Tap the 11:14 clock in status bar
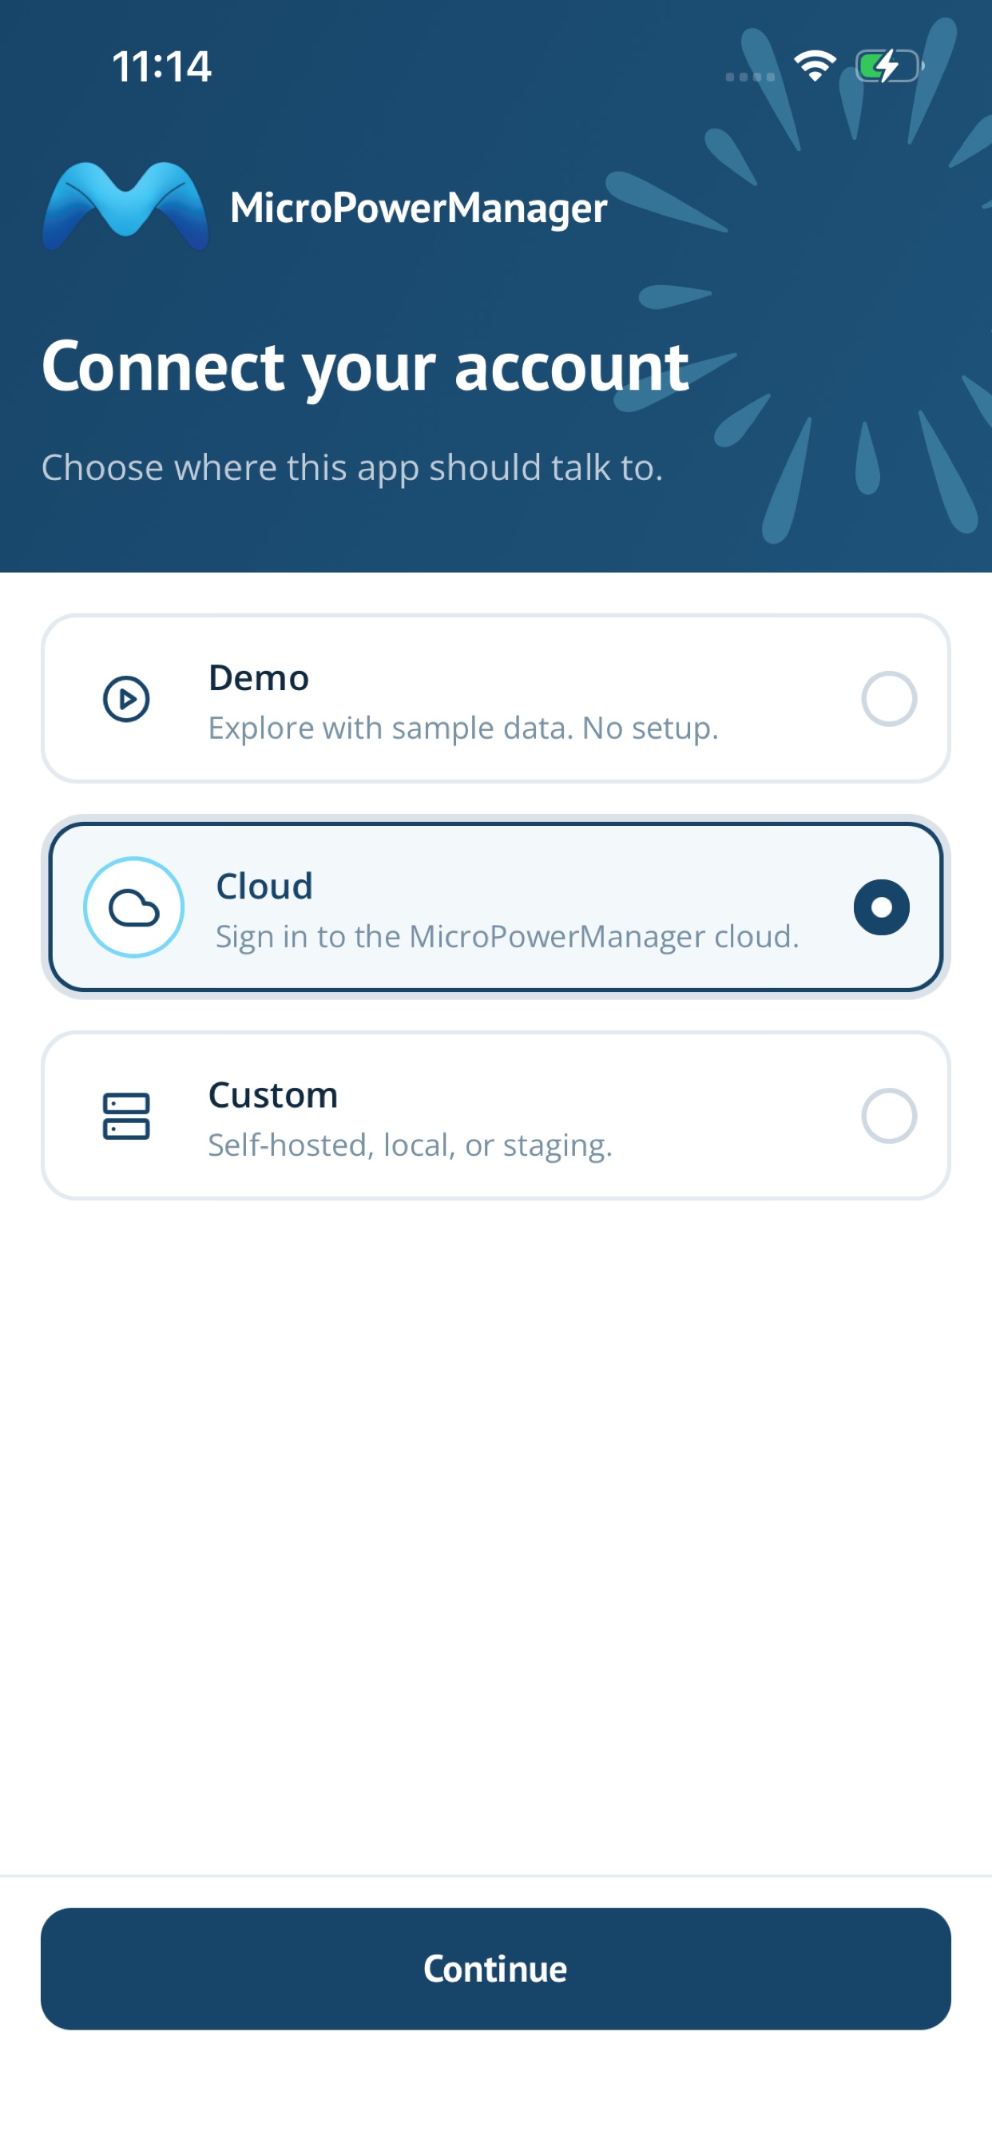Viewport: 992px width, 2147px height. 161,66
